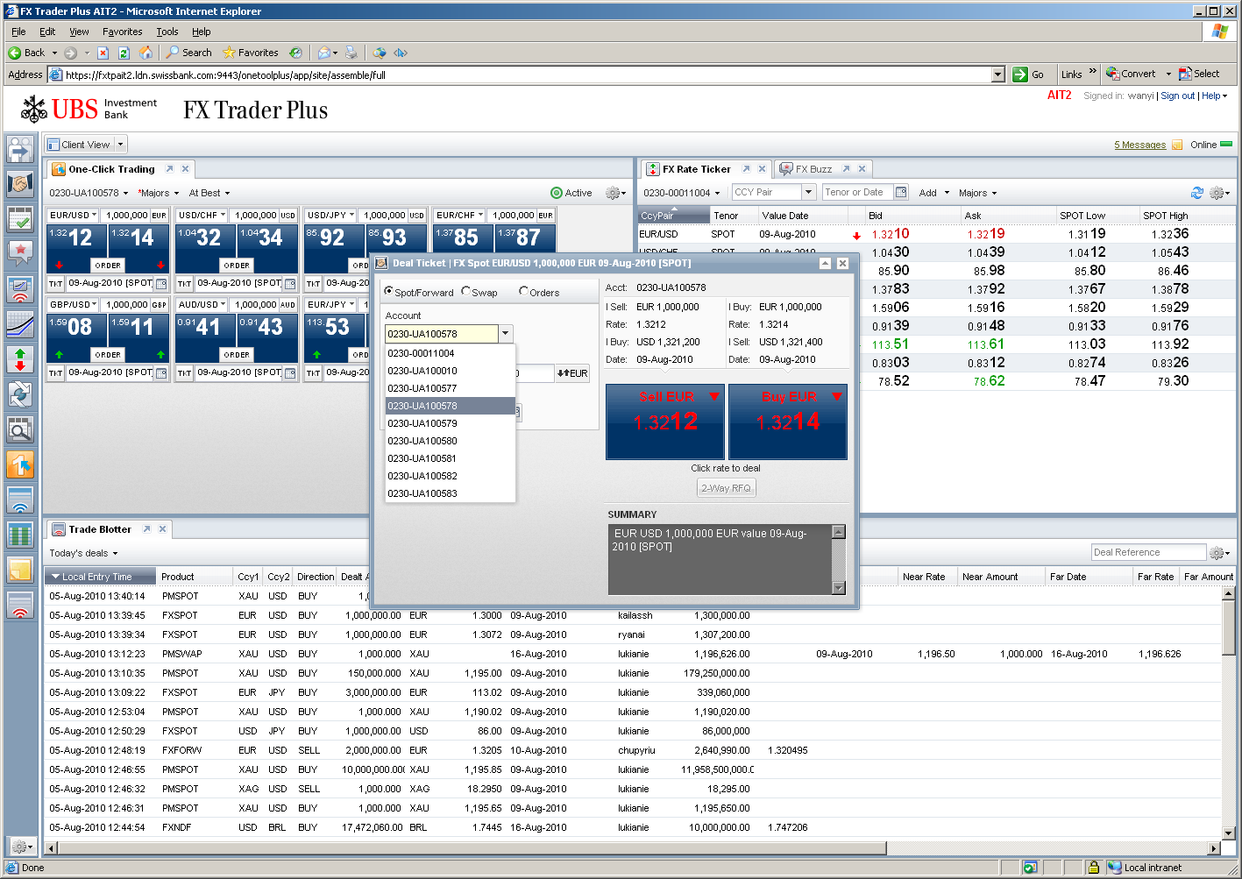Click the Deal Reference input field

click(1148, 552)
